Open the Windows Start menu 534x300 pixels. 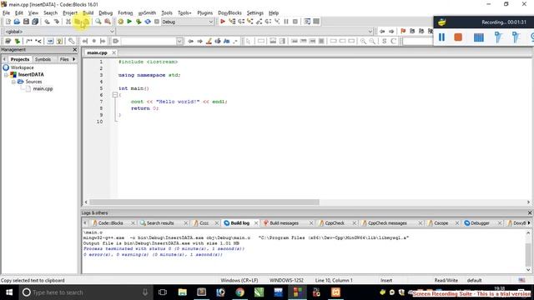pyautogui.click(x=9, y=292)
